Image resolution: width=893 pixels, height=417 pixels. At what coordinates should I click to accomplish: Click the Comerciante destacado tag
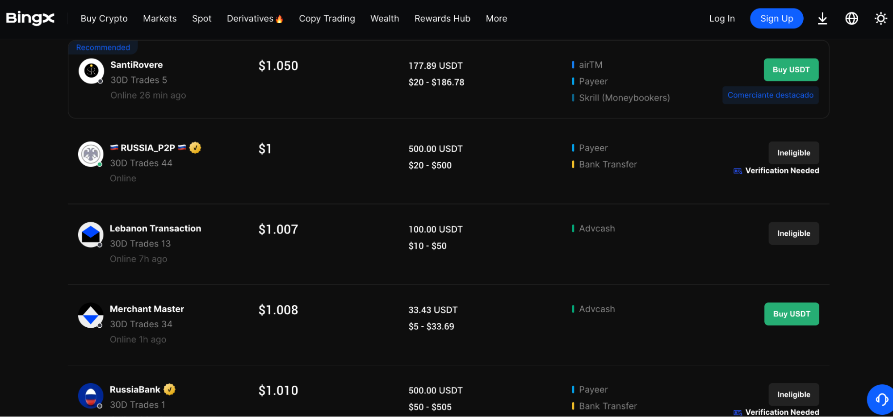click(x=770, y=95)
